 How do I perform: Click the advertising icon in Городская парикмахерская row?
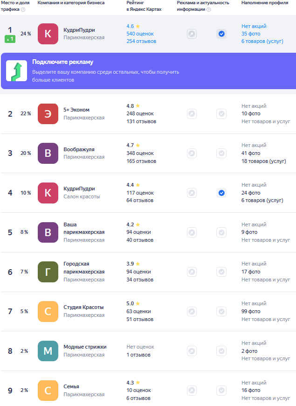[x=192, y=272]
